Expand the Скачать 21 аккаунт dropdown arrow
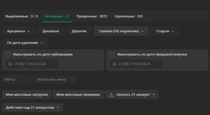Screen dimensions: 210x115 pyautogui.click(x=154, y=95)
